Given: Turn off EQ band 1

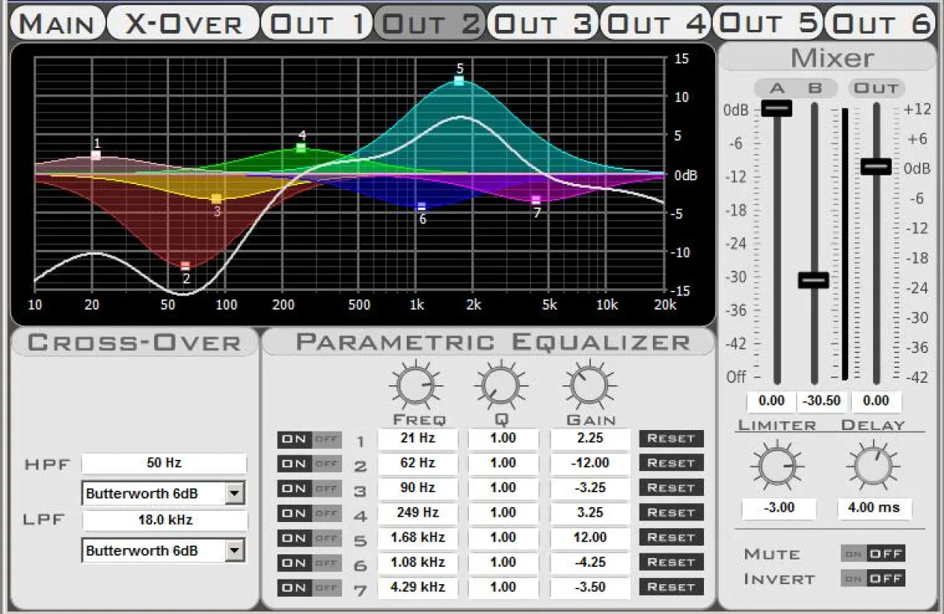Looking at the screenshot, I should tap(327, 439).
